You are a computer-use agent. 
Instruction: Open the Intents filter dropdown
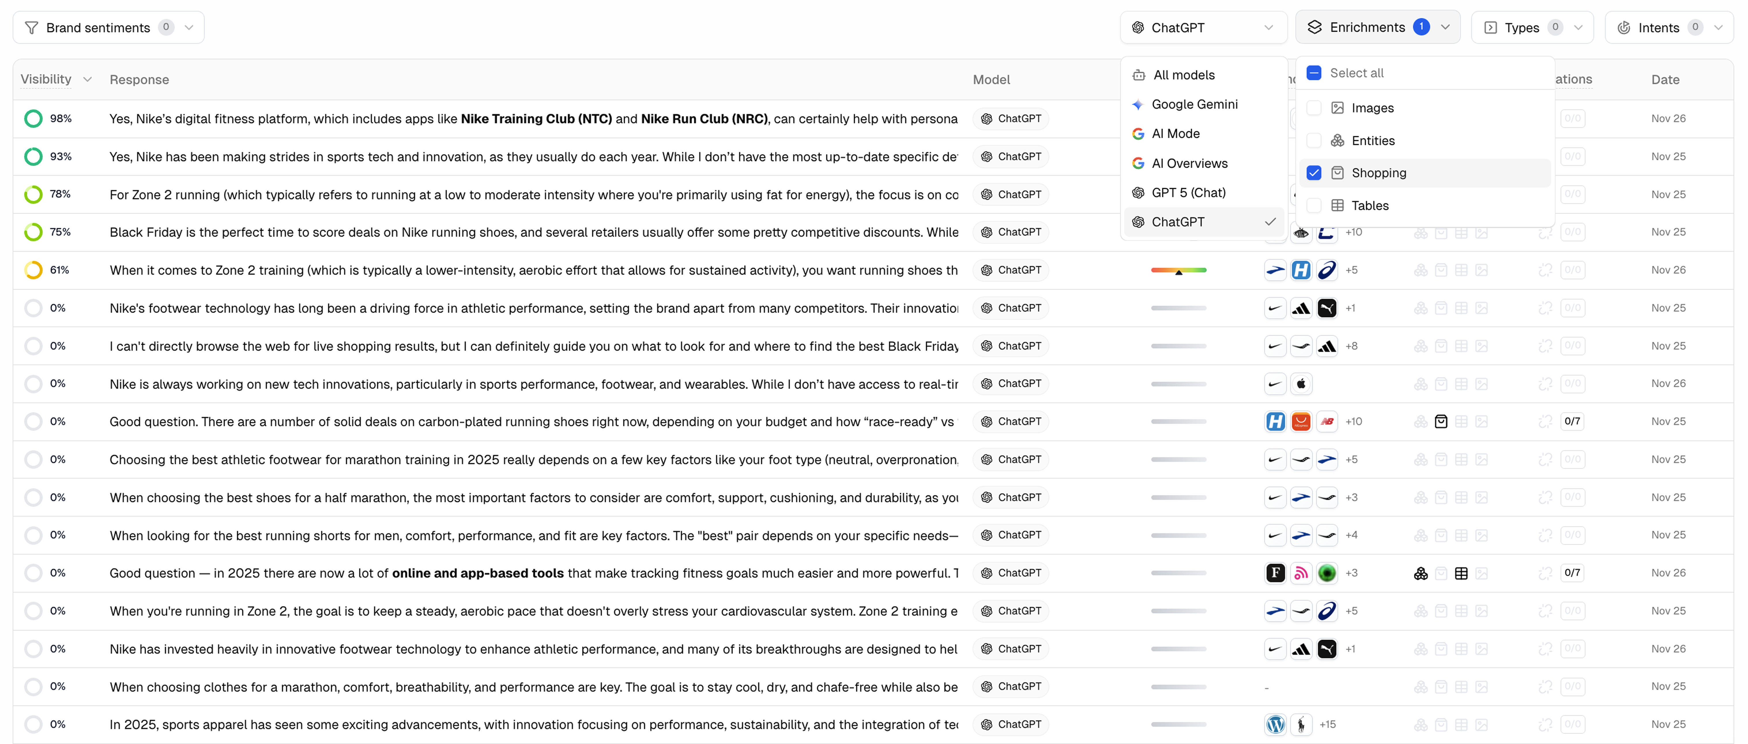1669,27
